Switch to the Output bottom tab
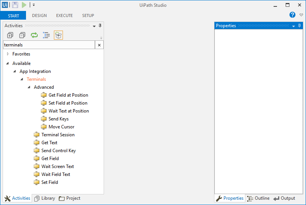306x205 pixels. pos(284,198)
